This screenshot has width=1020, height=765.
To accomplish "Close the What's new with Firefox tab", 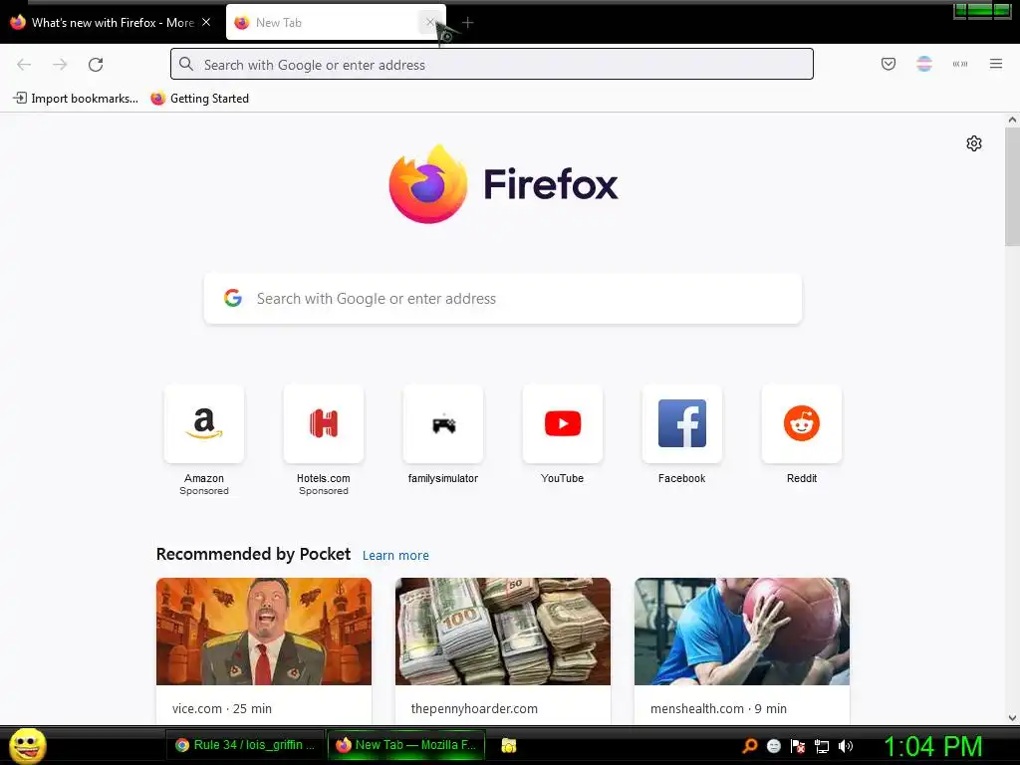I will [206, 22].
